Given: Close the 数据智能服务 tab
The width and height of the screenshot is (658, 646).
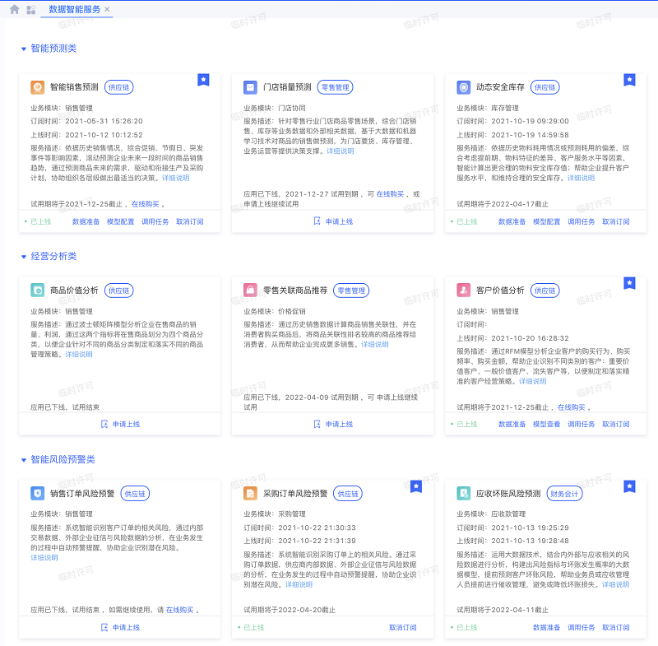Looking at the screenshot, I should coord(107,10).
